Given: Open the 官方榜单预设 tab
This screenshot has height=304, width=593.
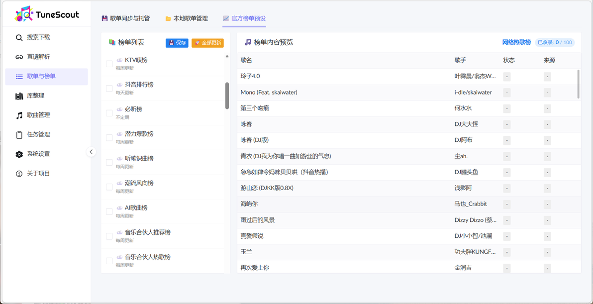Looking at the screenshot, I should pyautogui.click(x=244, y=18).
